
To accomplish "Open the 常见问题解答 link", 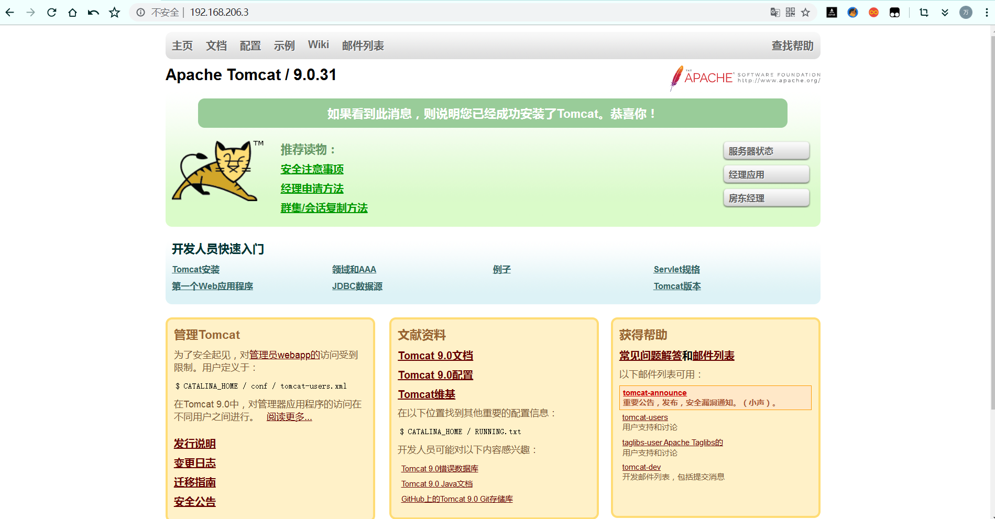I will 651,356.
